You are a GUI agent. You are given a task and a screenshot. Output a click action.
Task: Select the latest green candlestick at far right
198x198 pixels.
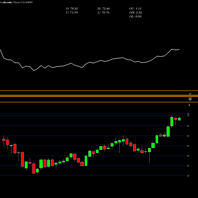tap(179, 119)
